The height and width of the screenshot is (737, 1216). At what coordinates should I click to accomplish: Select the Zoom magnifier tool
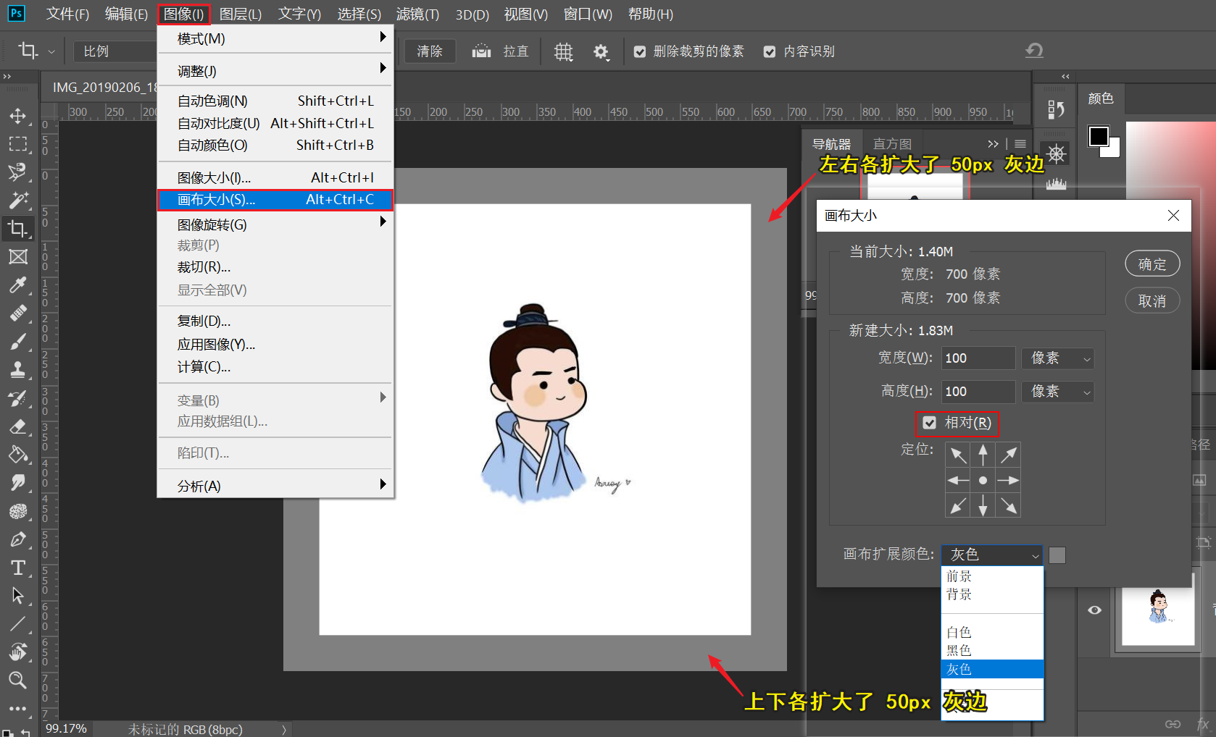coord(18,680)
